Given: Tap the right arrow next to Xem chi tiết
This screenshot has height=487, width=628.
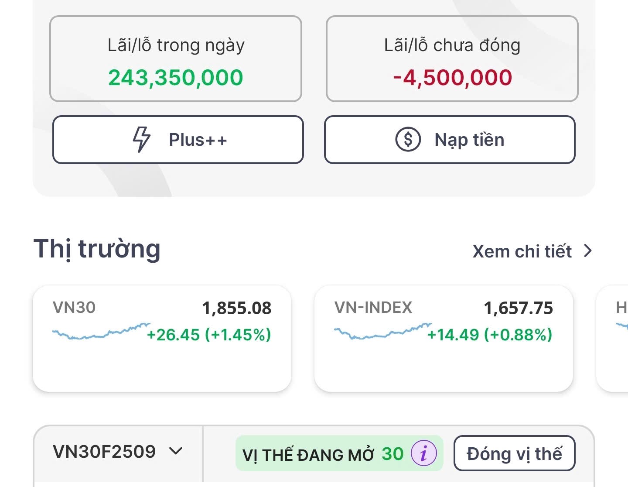Looking at the screenshot, I should 588,251.
